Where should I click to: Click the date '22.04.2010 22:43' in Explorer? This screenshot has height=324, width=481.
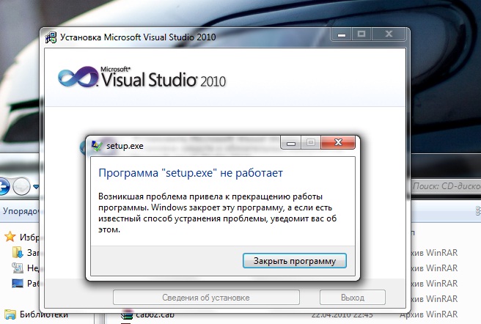[x=342, y=314]
